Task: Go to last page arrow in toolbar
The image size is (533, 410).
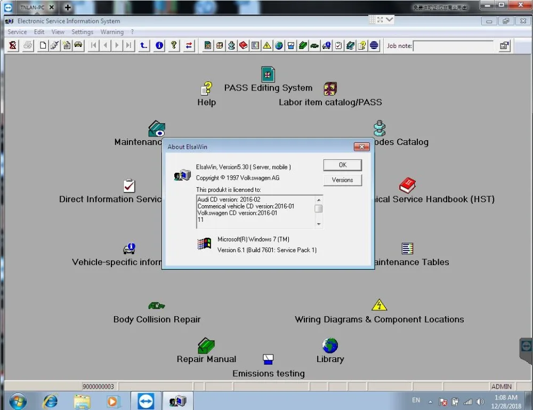Action: [x=128, y=45]
